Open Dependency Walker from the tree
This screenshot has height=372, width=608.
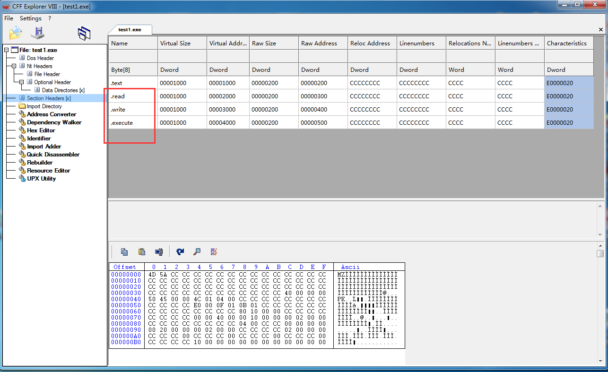pyautogui.click(x=54, y=122)
